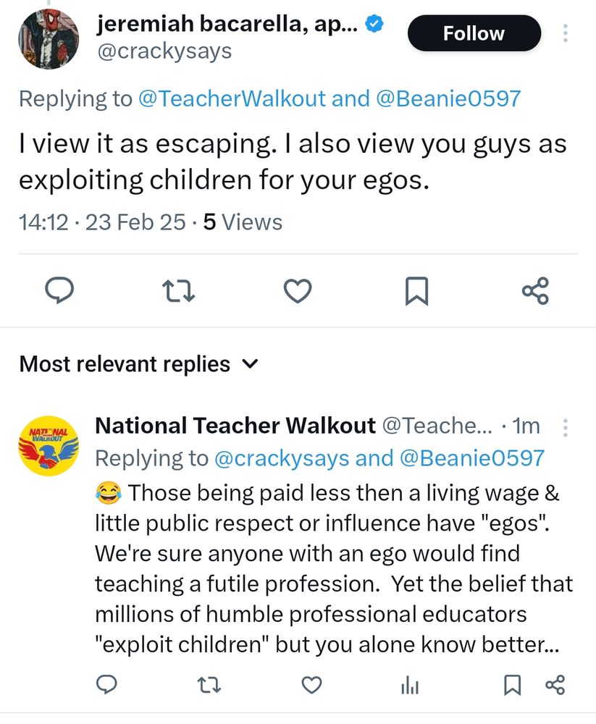View analytics for Teacher Walkout reply
This screenshot has width=596, height=724.
(x=410, y=685)
